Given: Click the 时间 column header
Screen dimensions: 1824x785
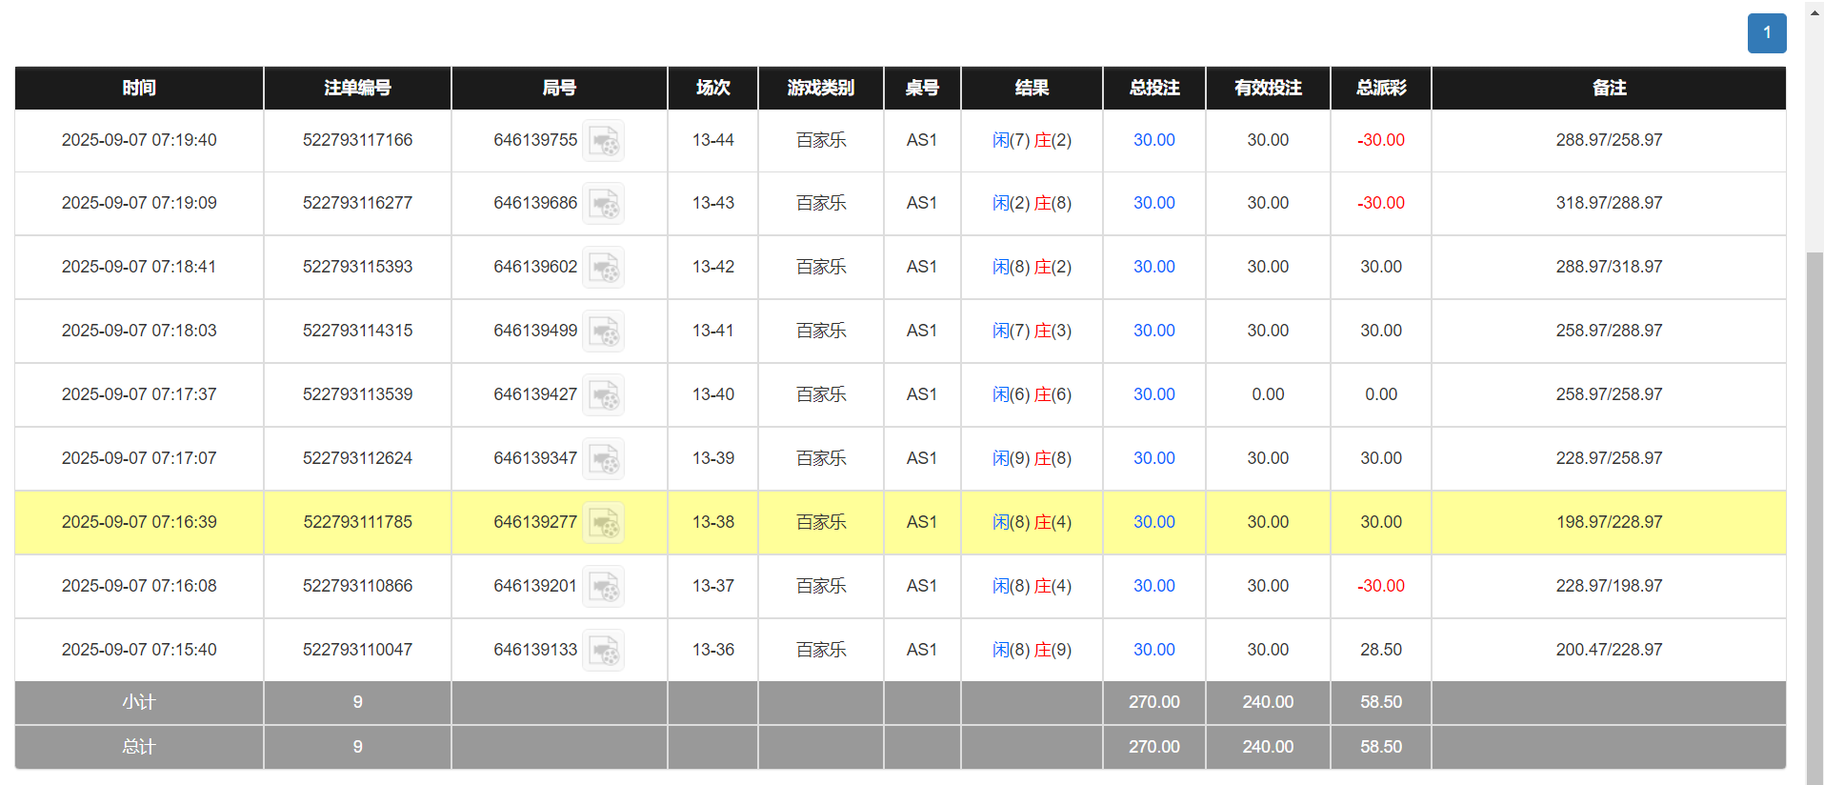Looking at the screenshot, I should click(139, 88).
